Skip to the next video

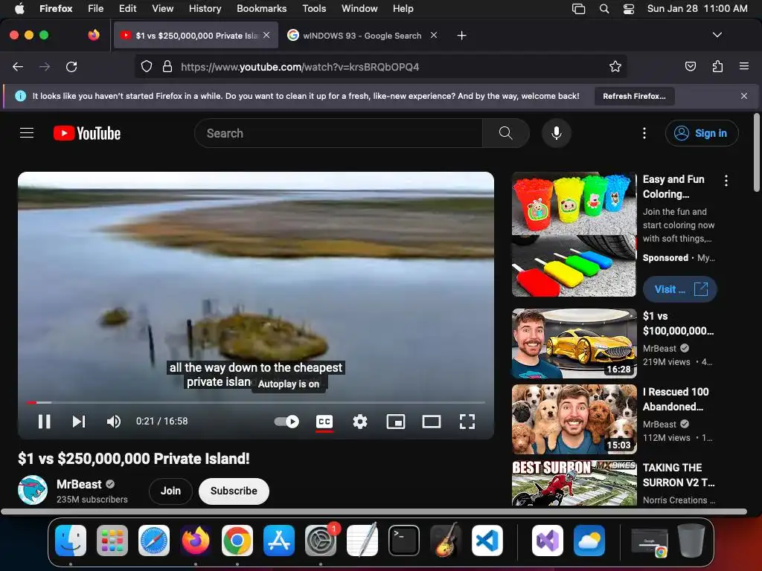click(79, 422)
